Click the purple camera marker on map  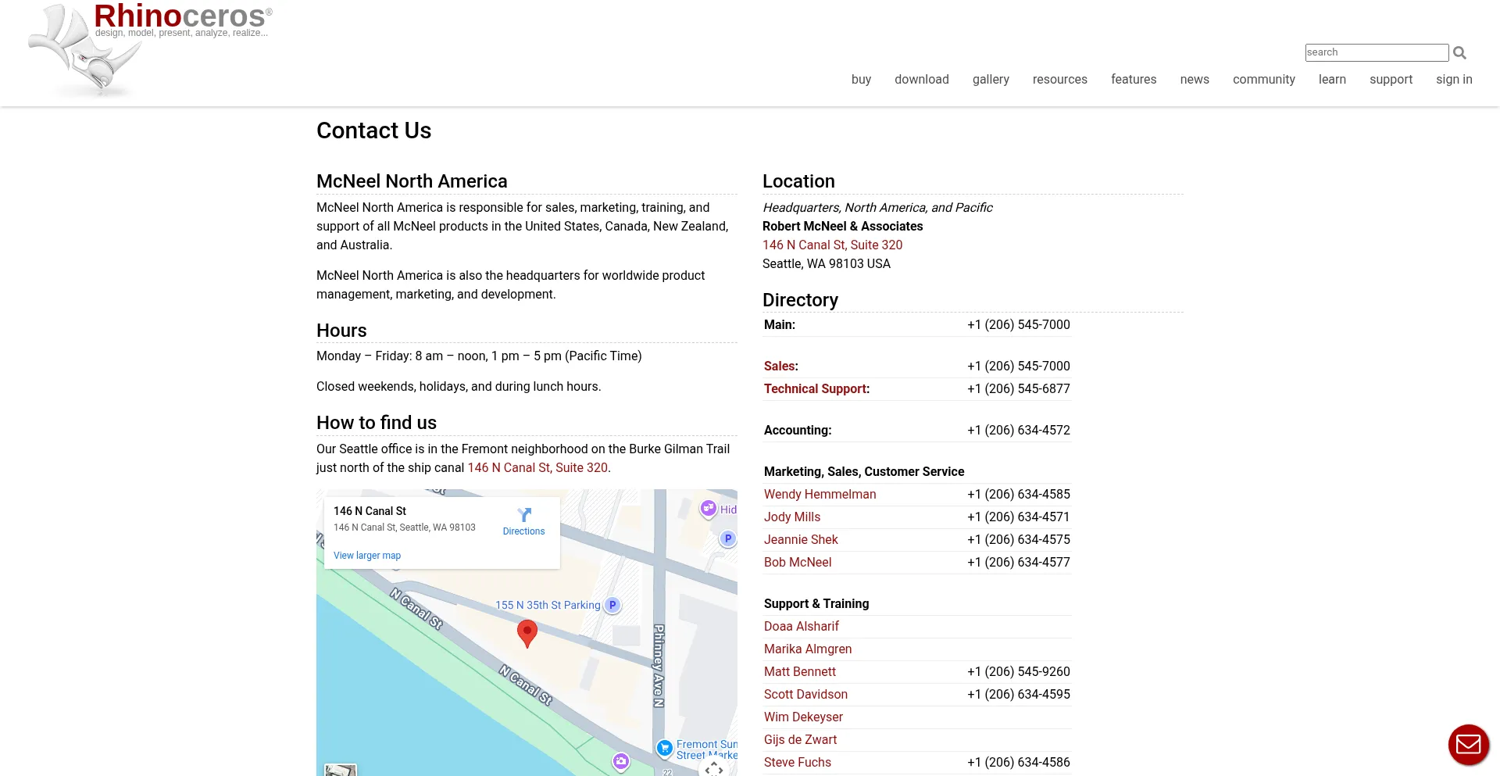tap(621, 761)
